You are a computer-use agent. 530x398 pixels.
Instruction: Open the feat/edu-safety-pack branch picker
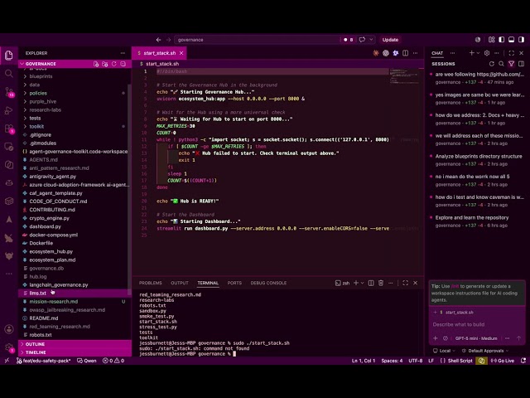pyautogui.click(x=44, y=361)
